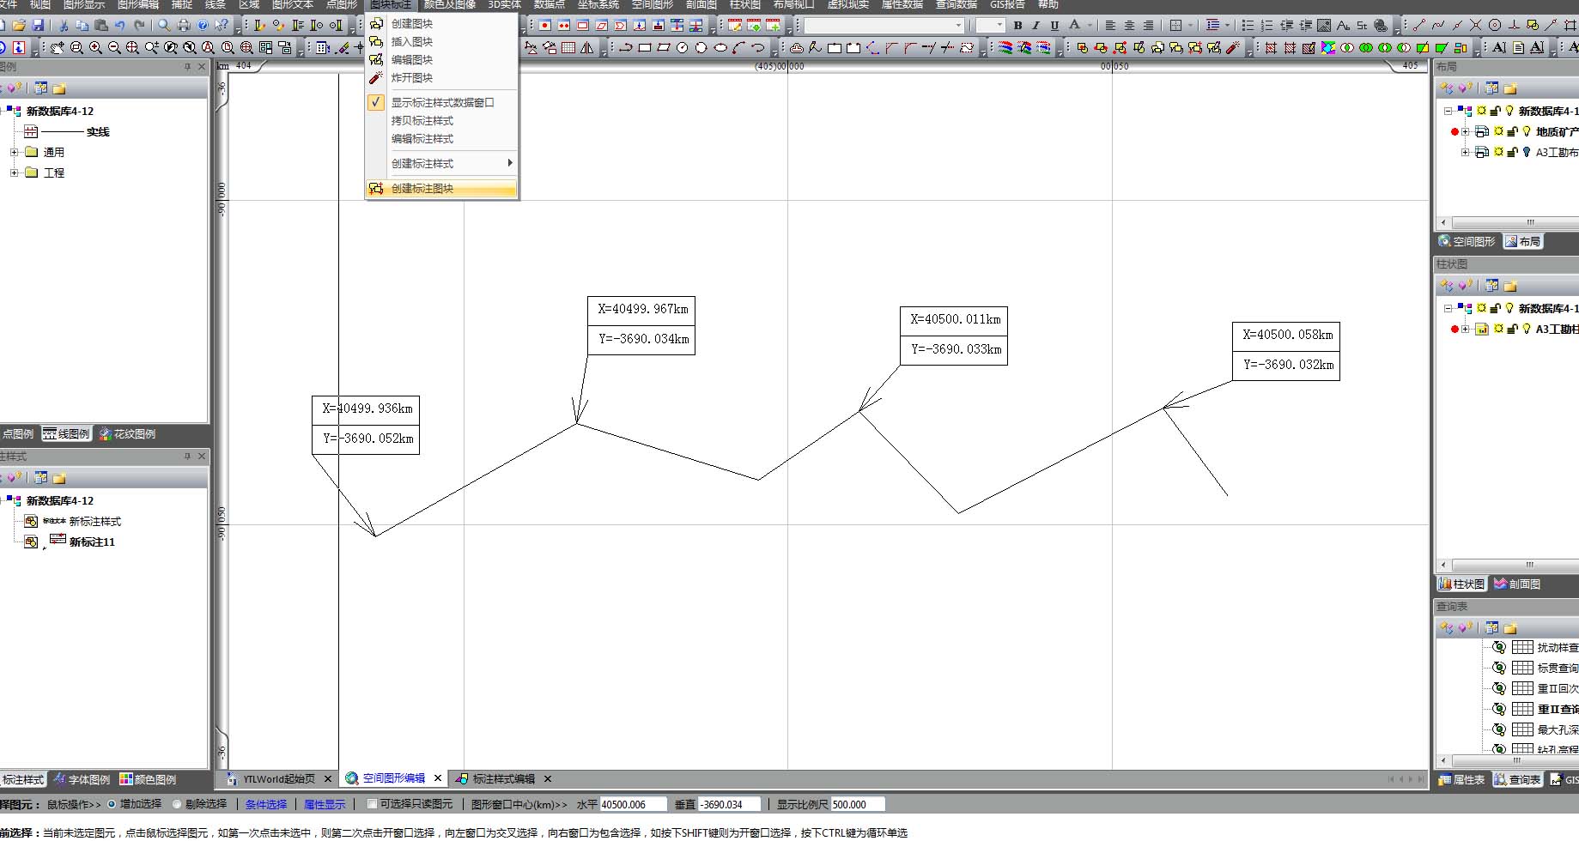Toggle italic text formatting
The width and height of the screenshot is (1579, 841).
point(1036,26)
